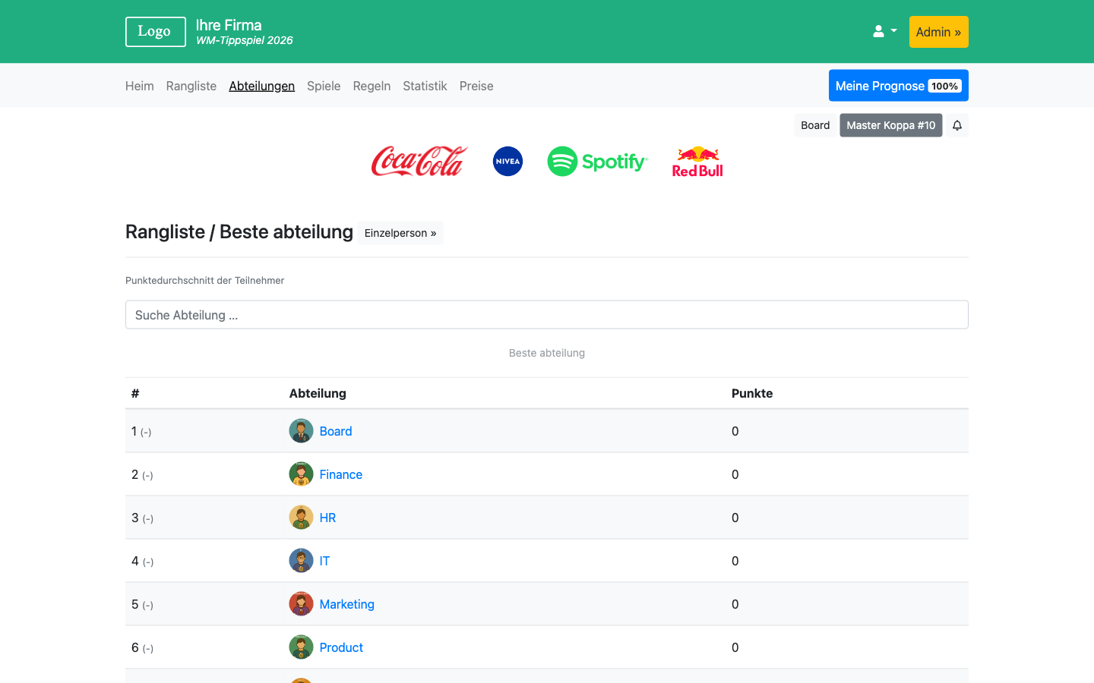This screenshot has width=1094, height=683.
Task: Navigate to the Statistik page
Action: pos(425,86)
